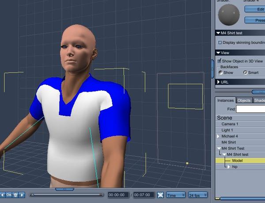Collapse the View section

(x=218, y=53)
